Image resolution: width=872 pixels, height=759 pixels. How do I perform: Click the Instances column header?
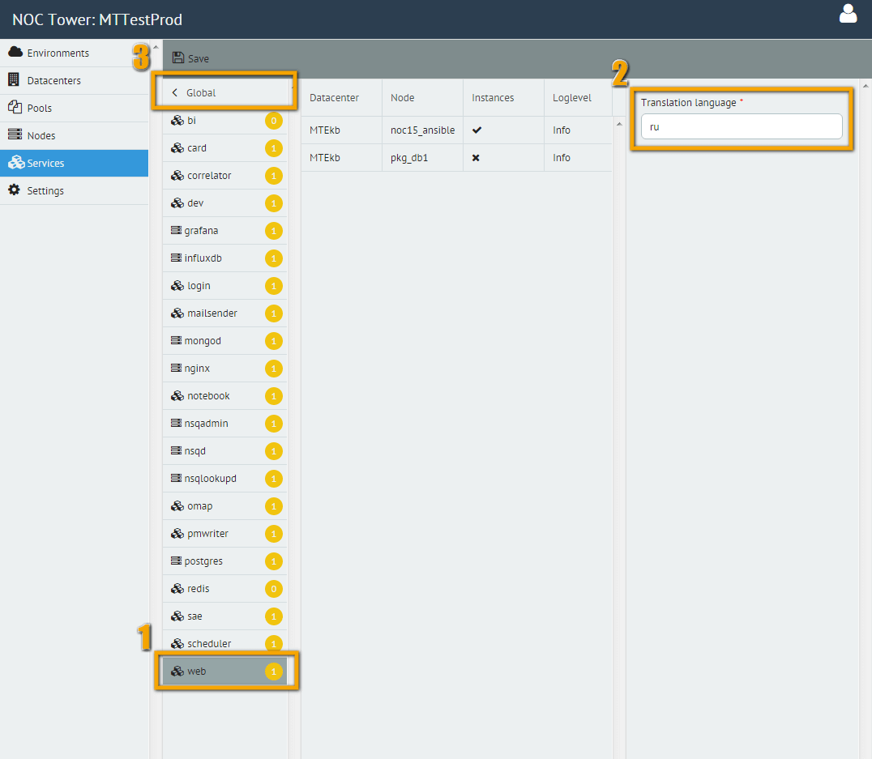pyautogui.click(x=503, y=97)
